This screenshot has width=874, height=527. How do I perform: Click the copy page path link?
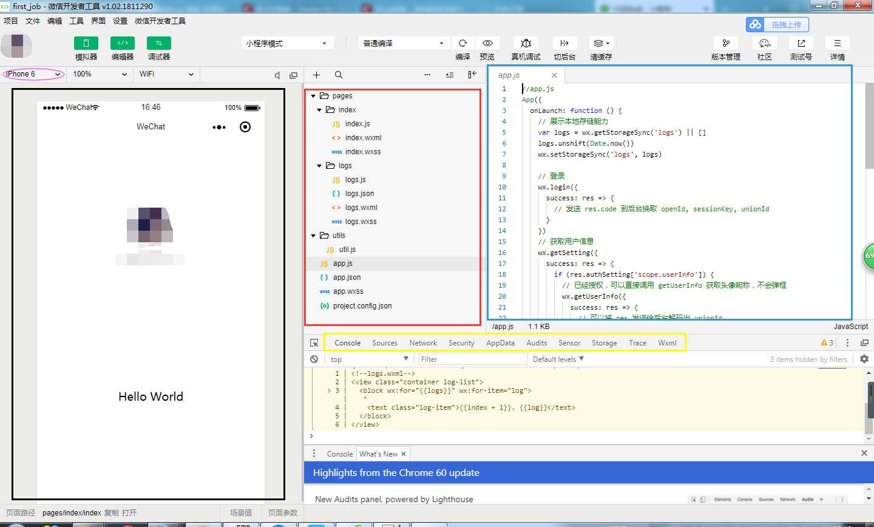tap(111, 513)
